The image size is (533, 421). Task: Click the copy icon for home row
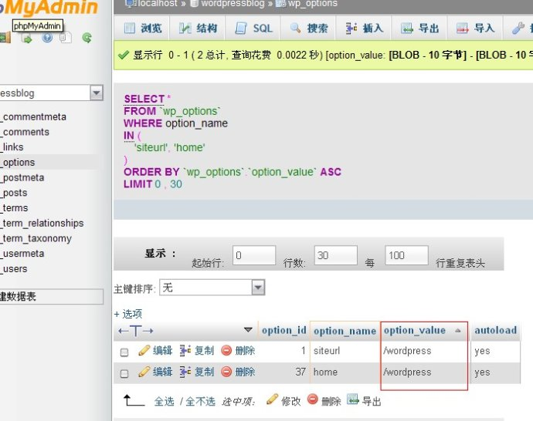(x=185, y=372)
